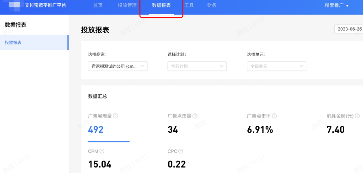
Task: Open the 财务 nav tab
Action: (x=212, y=5)
